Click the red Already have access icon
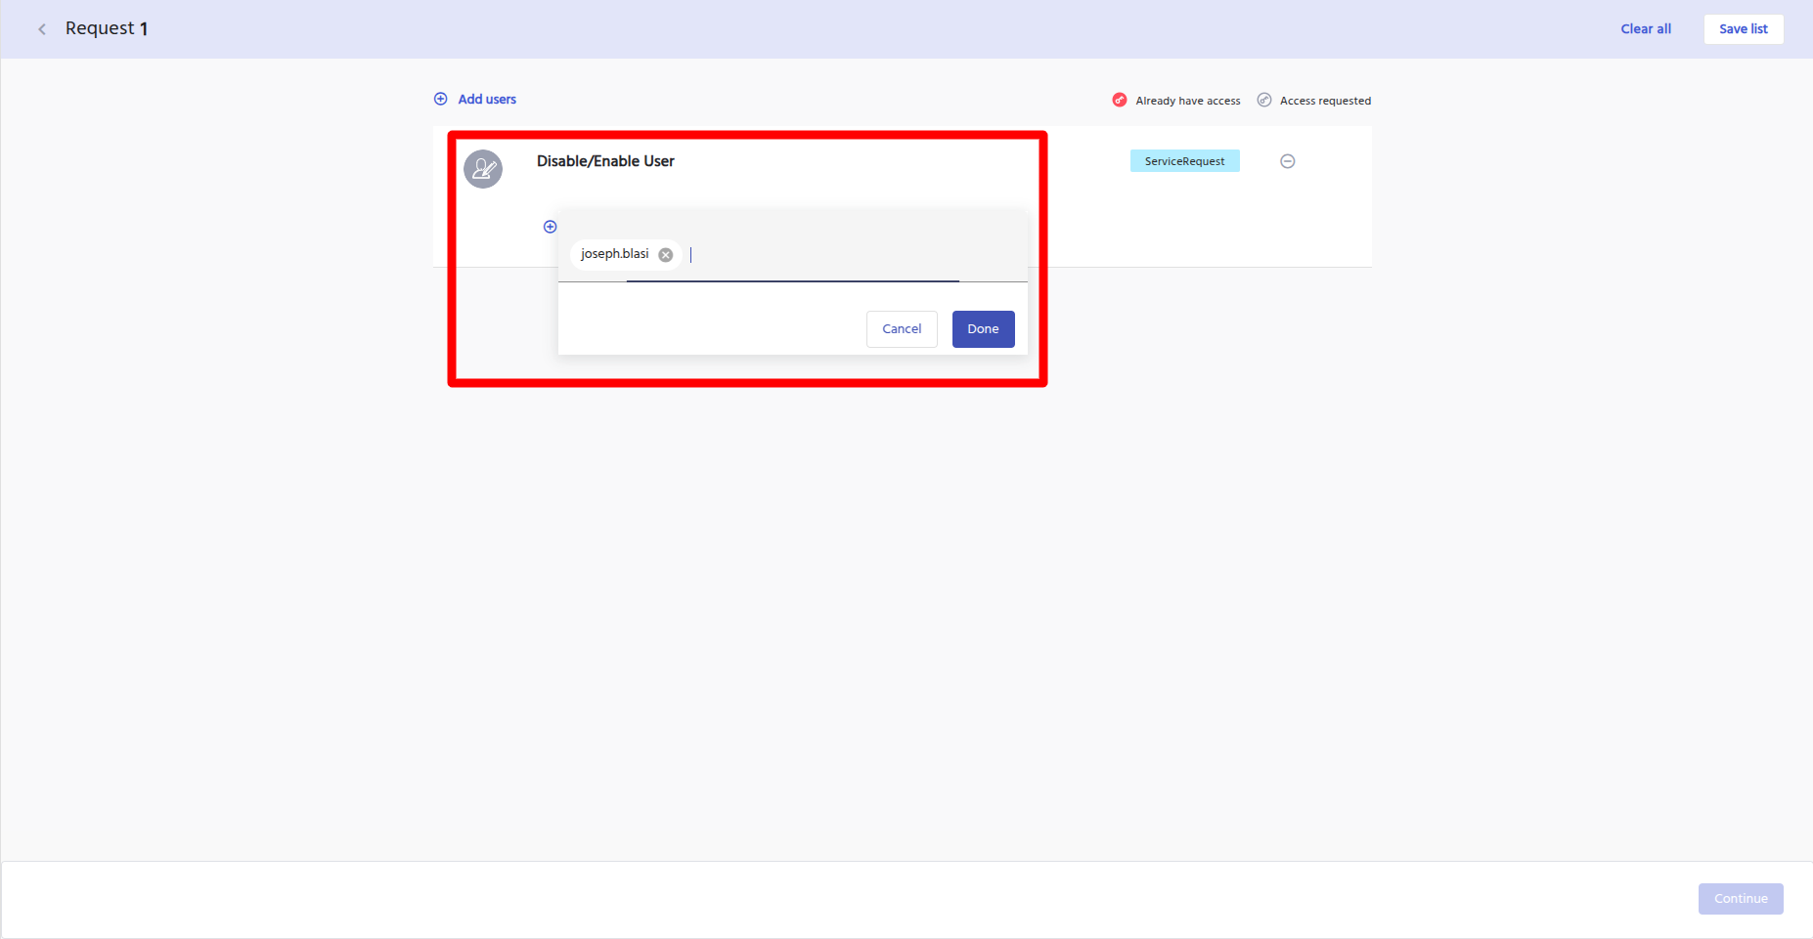 pyautogui.click(x=1120, y=100)
